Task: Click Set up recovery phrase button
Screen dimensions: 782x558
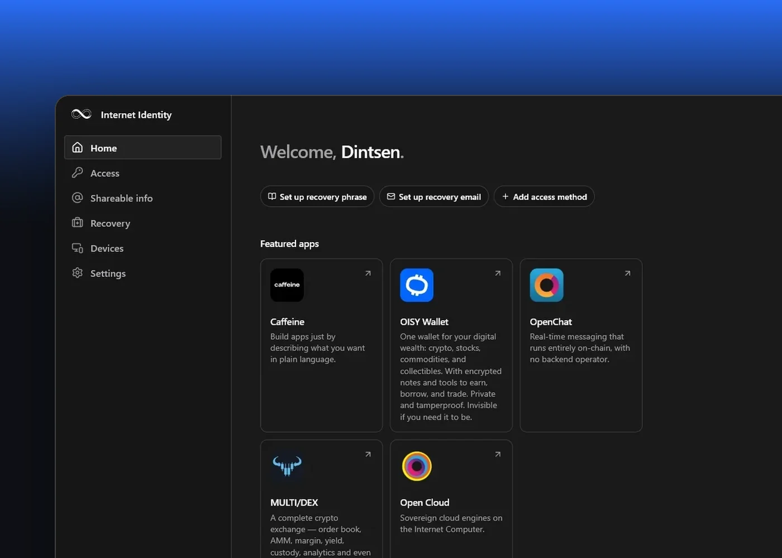Action: point(317,196)
